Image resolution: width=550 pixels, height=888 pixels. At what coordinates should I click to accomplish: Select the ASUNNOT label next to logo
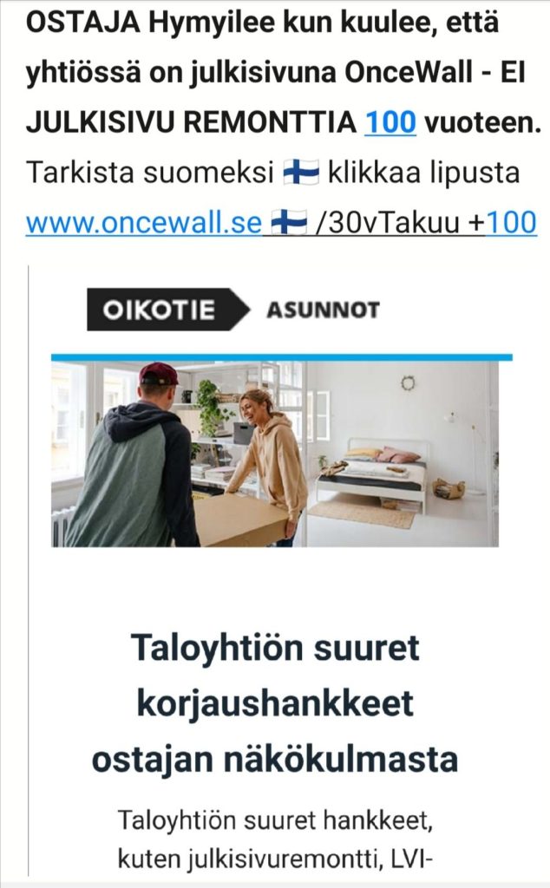point(323,310)
